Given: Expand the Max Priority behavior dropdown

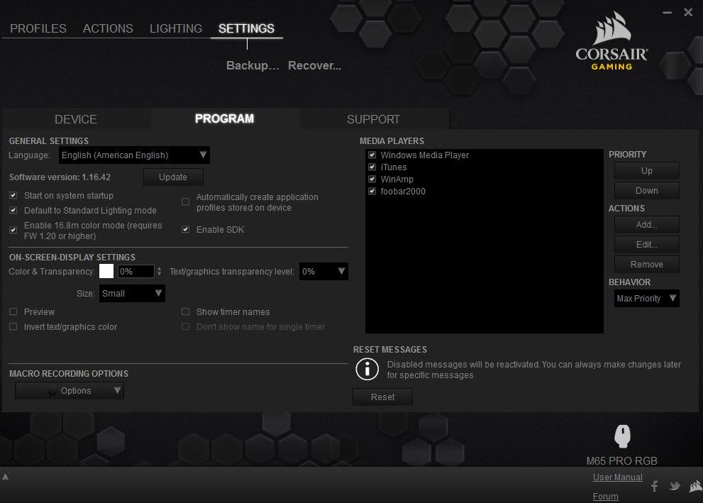Looking at the screenshot, I should click(x=646, y=299).
